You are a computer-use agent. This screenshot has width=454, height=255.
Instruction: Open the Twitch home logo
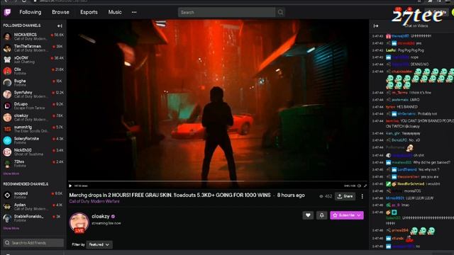[7, 12]
